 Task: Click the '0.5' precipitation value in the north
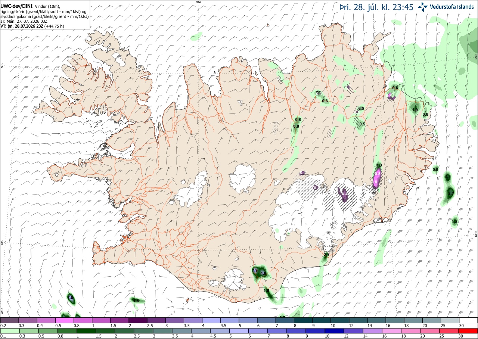362,124
